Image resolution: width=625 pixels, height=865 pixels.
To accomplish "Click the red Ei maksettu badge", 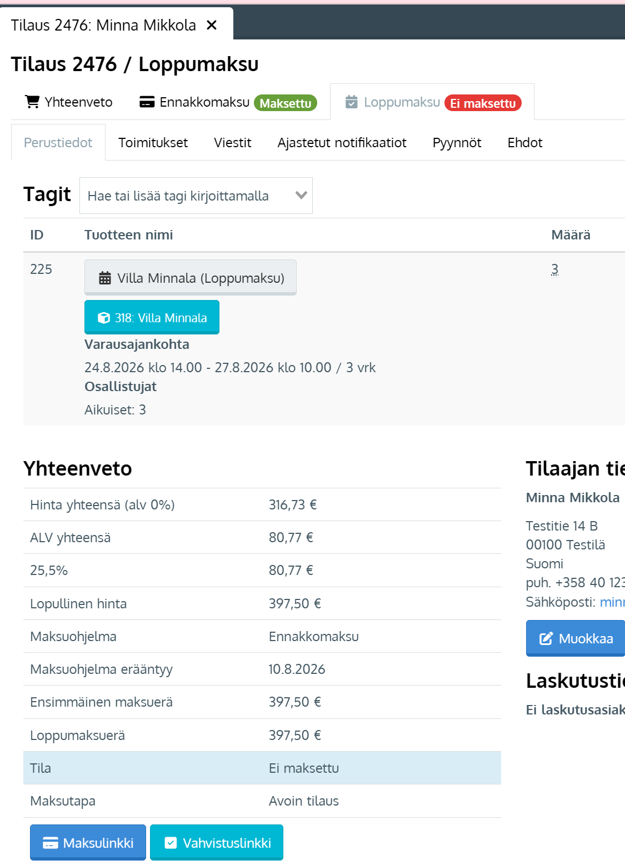I will [483, 103].
